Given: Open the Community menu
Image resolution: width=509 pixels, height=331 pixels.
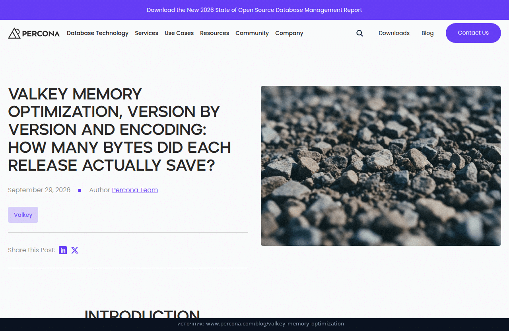Looking at the screenshot, I should pyautogui.click(x=252, y=33).
